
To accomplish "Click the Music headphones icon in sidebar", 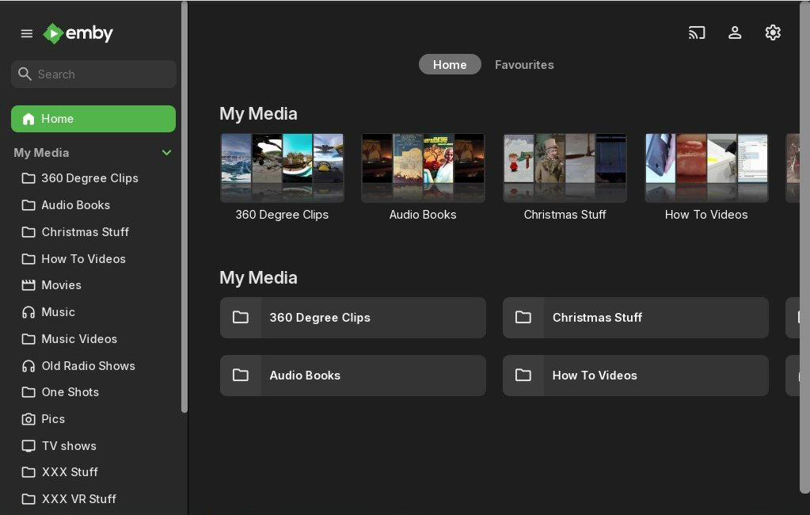I will point(29,312).
